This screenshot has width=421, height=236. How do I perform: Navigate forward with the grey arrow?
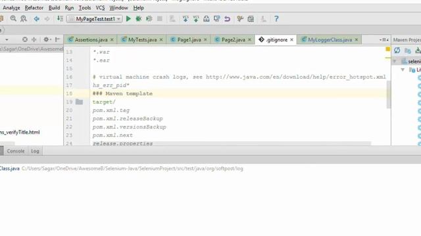47,19
